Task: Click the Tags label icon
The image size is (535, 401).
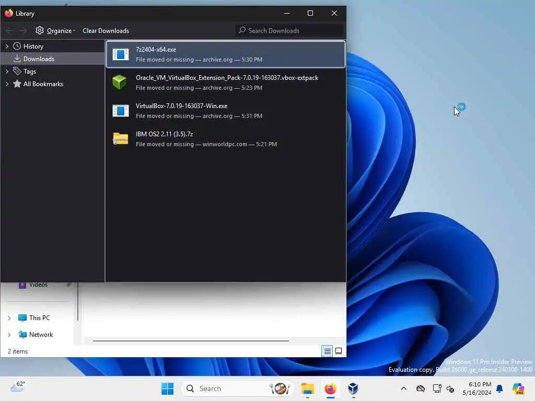Action: pos(17,71)
